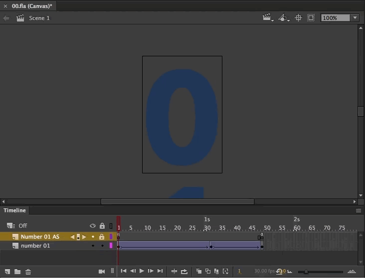Create a new layer
Viewport: 365px width, 278px height.
7,272
